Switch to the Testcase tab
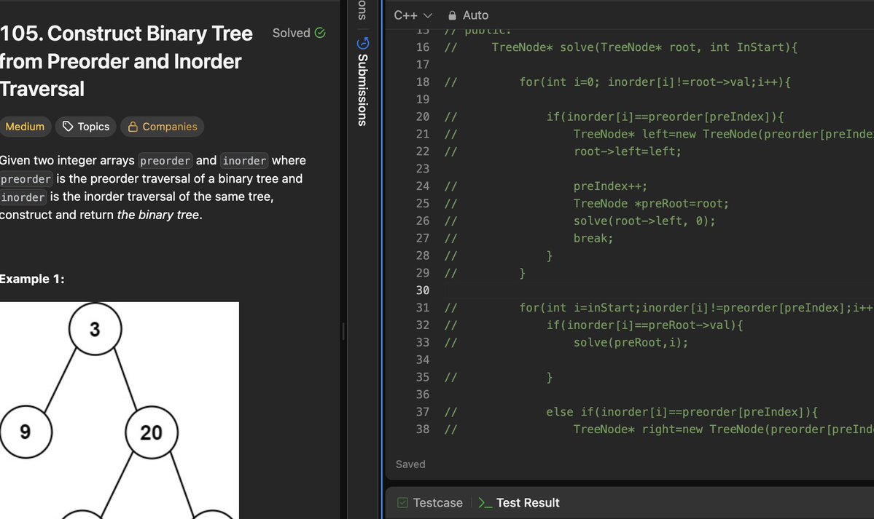Screen dimensions: 874x519 point(430,503)
